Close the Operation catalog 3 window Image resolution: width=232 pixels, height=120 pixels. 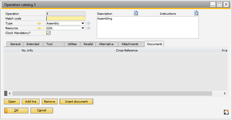(226, 5)
